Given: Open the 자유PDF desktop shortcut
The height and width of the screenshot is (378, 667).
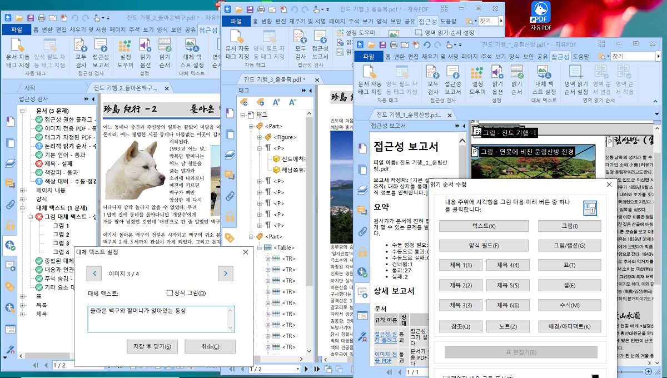Looking at the screenshot, I should [x=541, y=15].
